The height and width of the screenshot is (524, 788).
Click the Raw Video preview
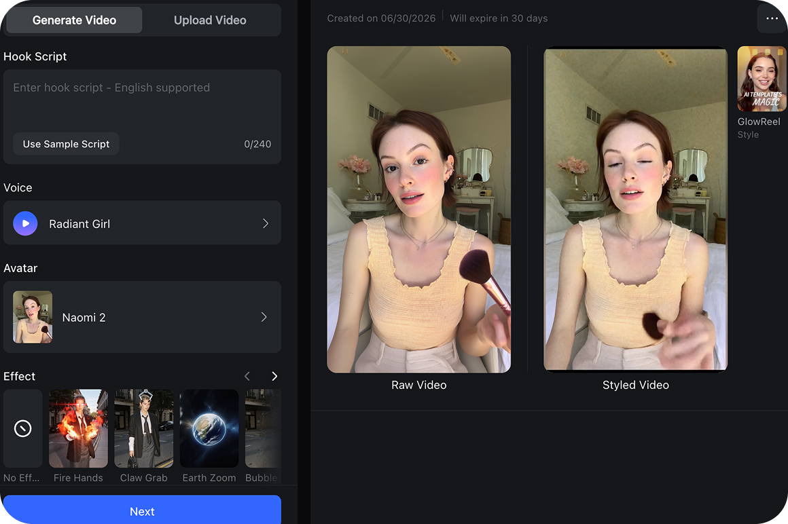click(418, 209)
